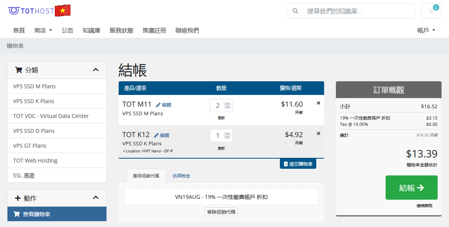The height and width of the screenshot is (227, 449).
Task: Click the TOT K12 product name
Action: (136, 134)
